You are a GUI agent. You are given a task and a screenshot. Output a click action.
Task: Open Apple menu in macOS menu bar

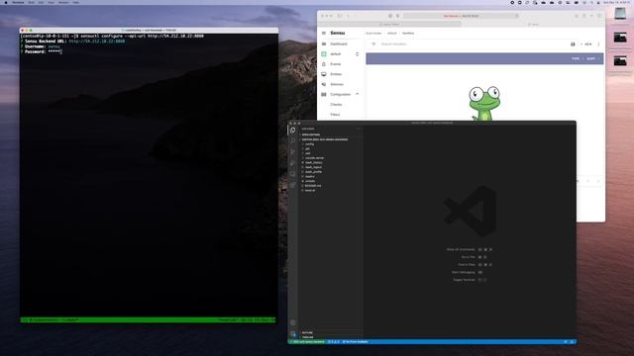click(6, 2)
